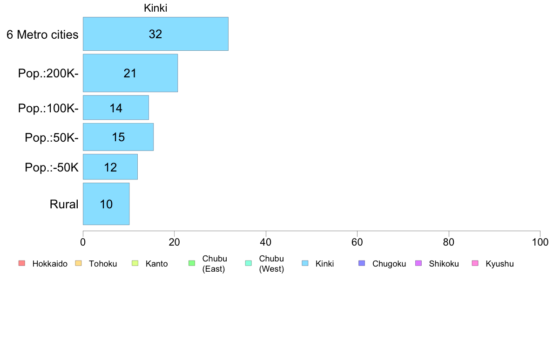The width and height of the screenshot is (553, 343).
Task: Click the Tohoku orange legend swatch
Action: point(78,263)
